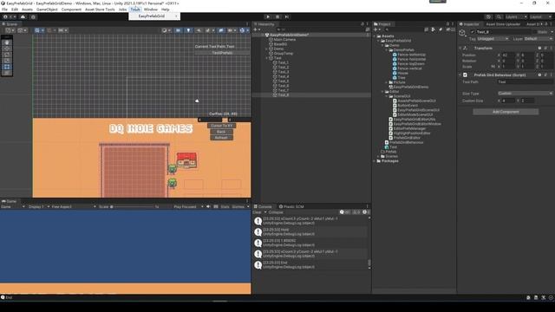Open the Size Type dropdown
Image resolution: width=555 pixels, height=312 pixels.
click(526, 94)
